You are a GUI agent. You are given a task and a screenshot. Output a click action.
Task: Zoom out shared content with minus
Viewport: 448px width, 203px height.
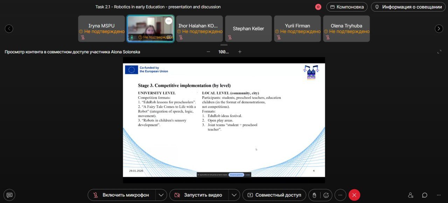coord(208,52)
